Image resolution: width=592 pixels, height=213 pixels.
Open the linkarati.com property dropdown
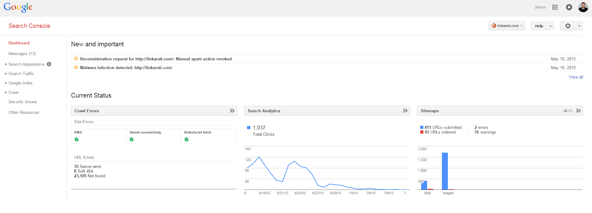pos(507,26)
